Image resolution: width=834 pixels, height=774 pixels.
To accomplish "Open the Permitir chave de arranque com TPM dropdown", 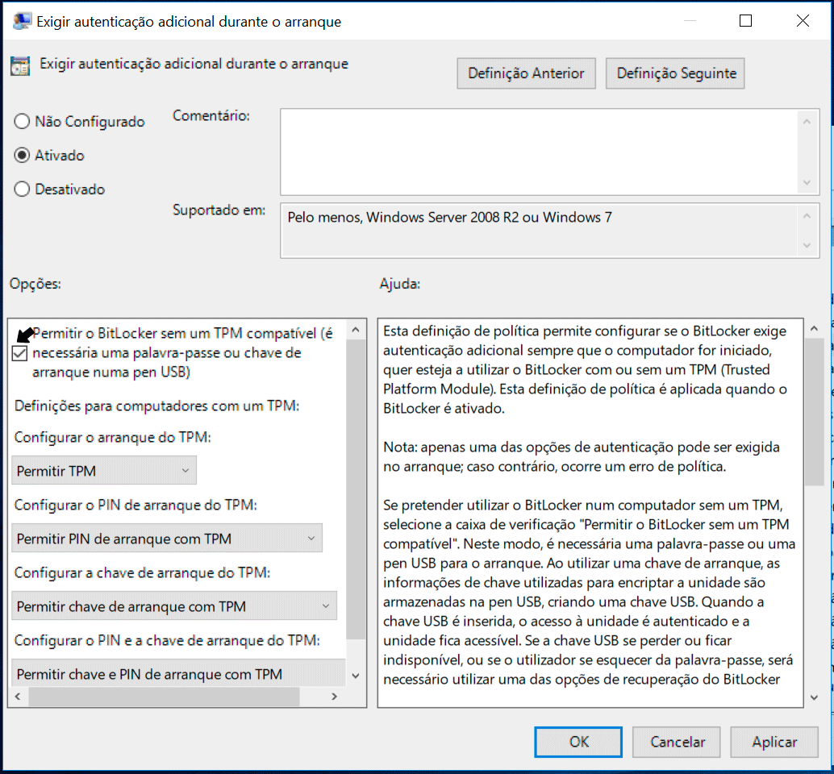I will (174, 606).
